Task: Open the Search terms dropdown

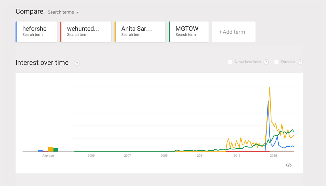Action: pyautogui.click(x=63, y=12)
